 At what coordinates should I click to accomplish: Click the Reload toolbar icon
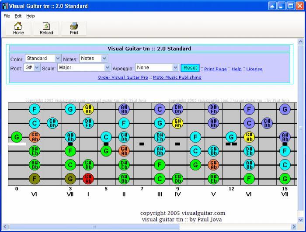[x=46, y=28]
